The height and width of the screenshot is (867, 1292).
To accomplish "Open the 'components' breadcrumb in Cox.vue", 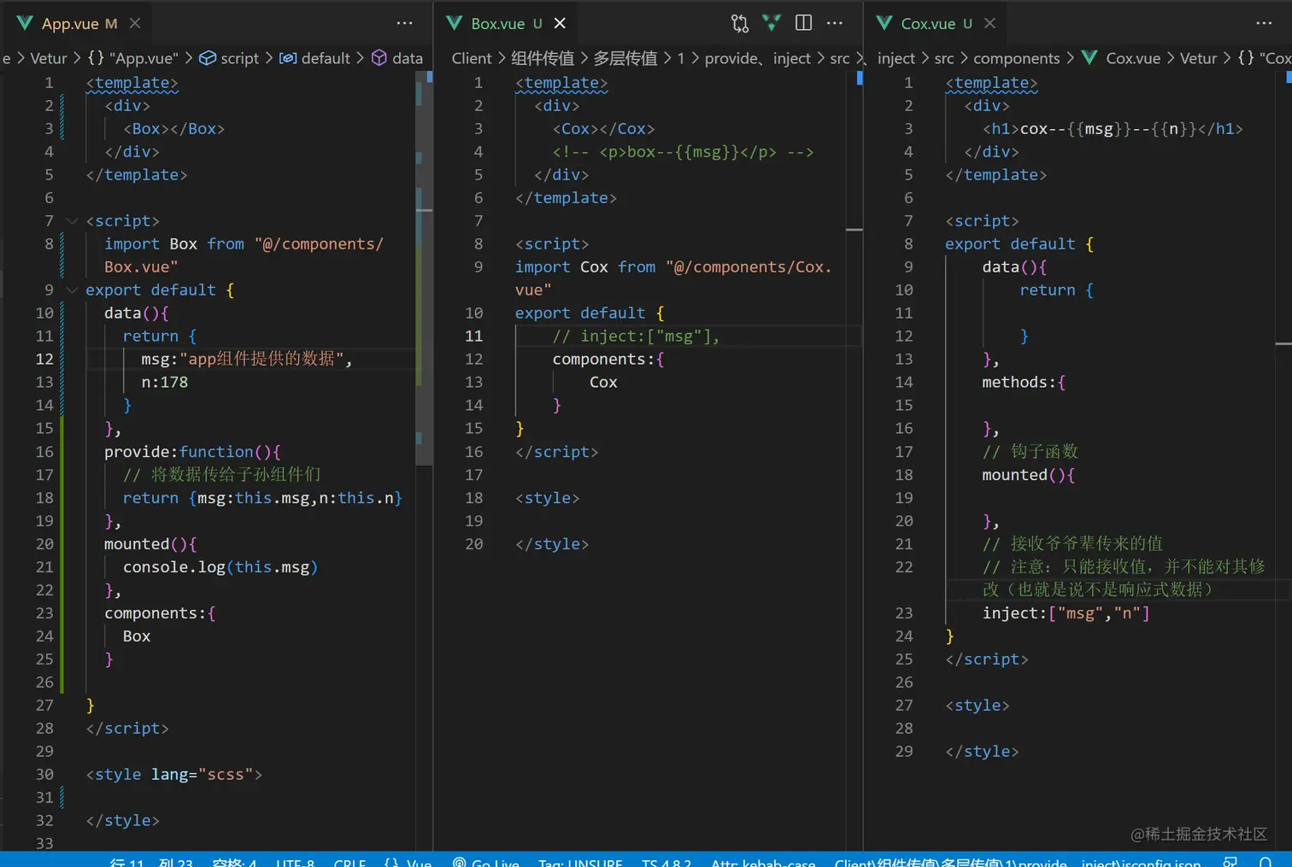I will (x=1016, y=58).
